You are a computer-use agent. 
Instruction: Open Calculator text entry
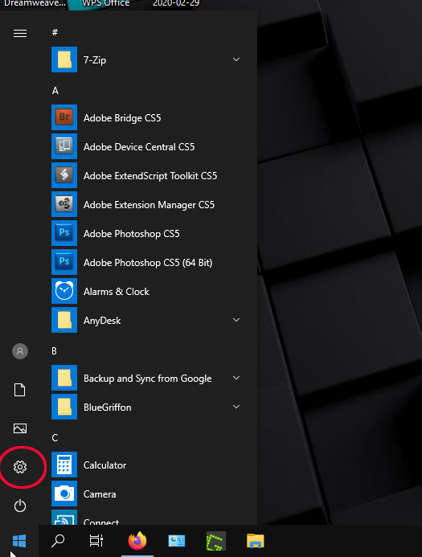104,465
